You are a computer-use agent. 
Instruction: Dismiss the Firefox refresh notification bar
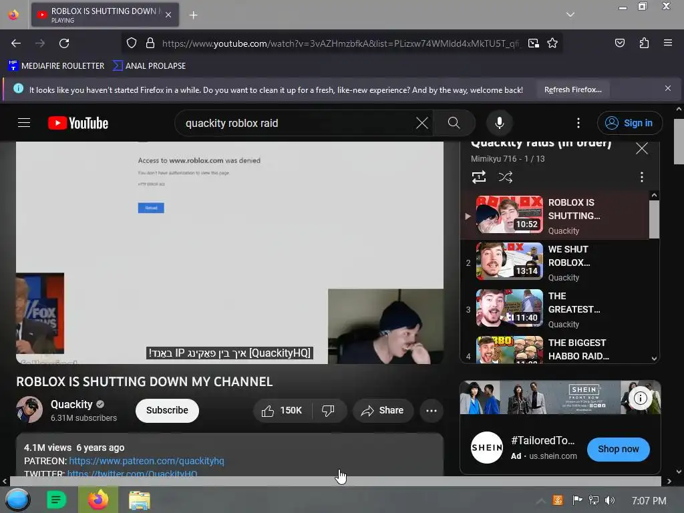667,89
